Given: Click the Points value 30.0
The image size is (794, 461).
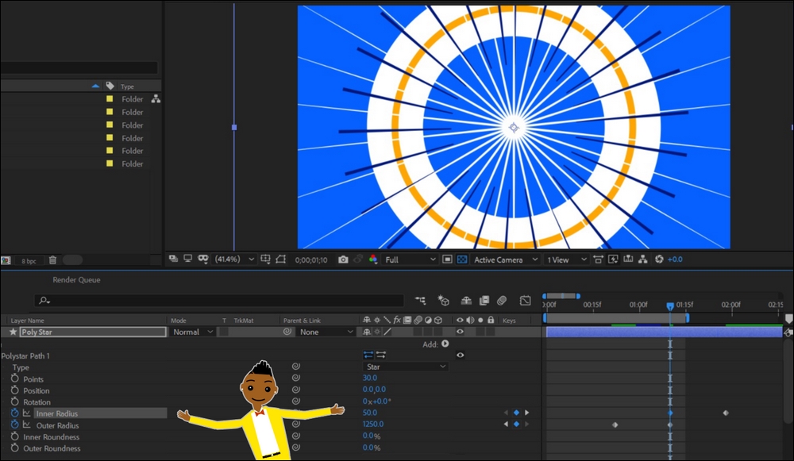Looking at the screenshot, I should 370,378.
